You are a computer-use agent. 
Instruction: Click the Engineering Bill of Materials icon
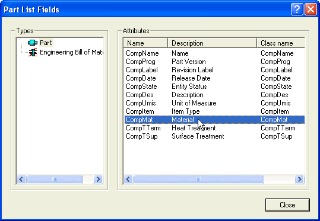pos(33,52)
